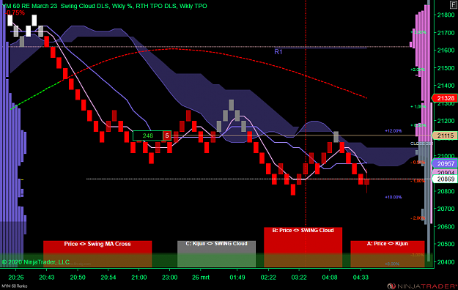Select the R1 pivot level label

[x=278, y=52]
